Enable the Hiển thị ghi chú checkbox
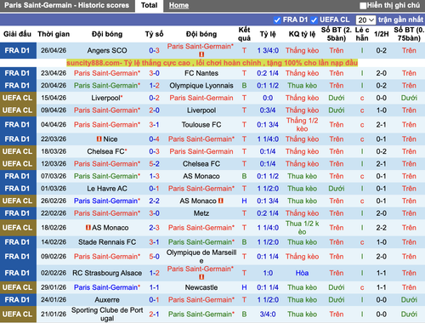Image resolution: width=425 pixels, height=323 pixels. pyautogui.click(x=363, y=6)
